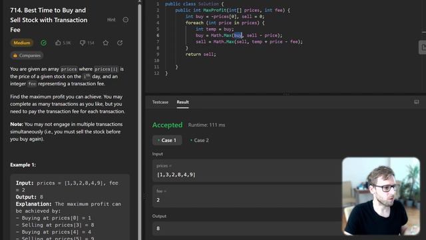Viewport: 426px width, 240px height.
Task: Click the 'Example 1:' heading
Action: 23,165
